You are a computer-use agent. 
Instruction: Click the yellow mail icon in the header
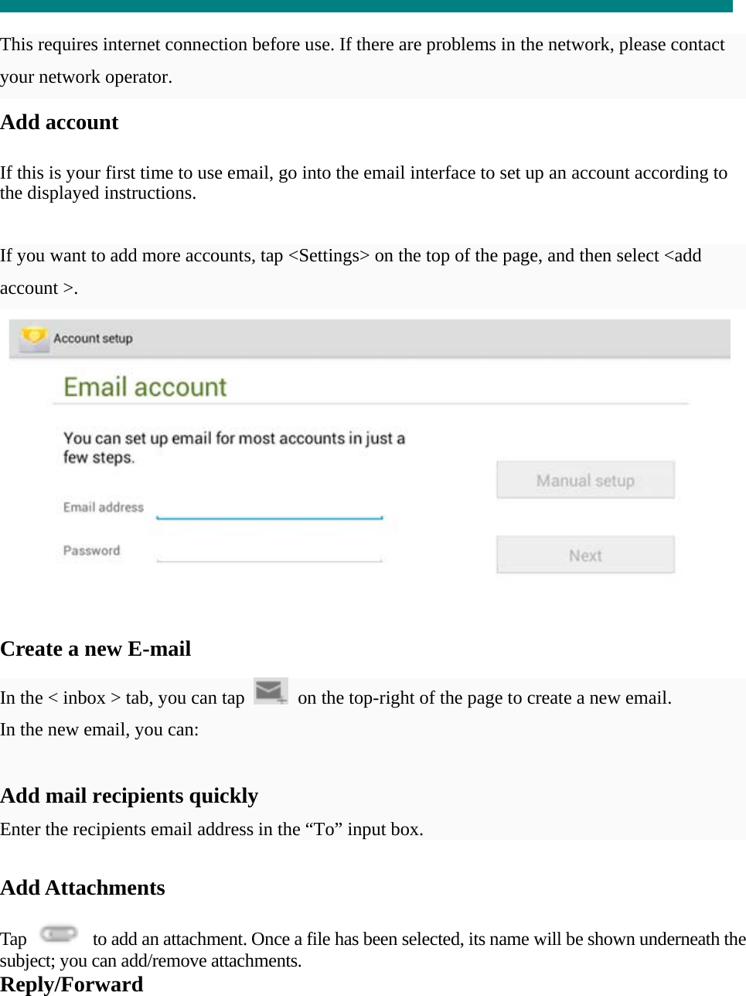coord(32,338)
